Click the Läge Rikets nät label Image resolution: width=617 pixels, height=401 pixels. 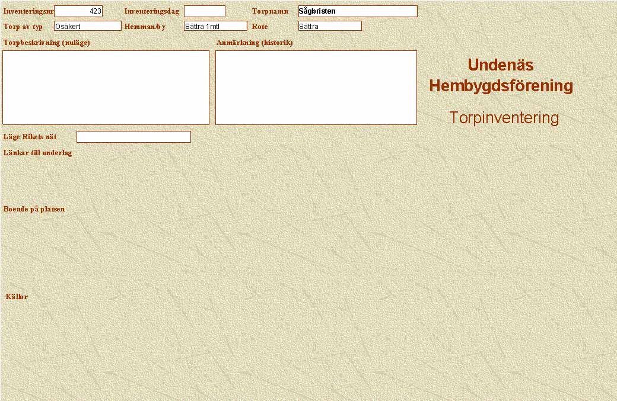pyautogui.click(x=30, y=137)
